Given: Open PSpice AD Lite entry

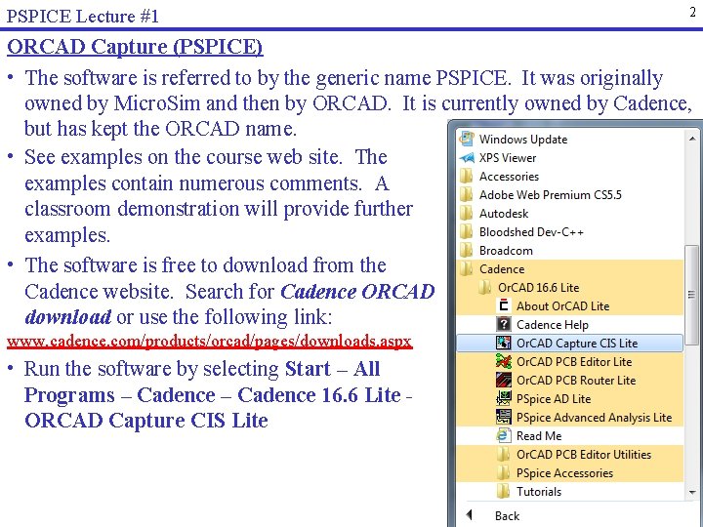Looking at the screenshot, I should tap(570, 398).
